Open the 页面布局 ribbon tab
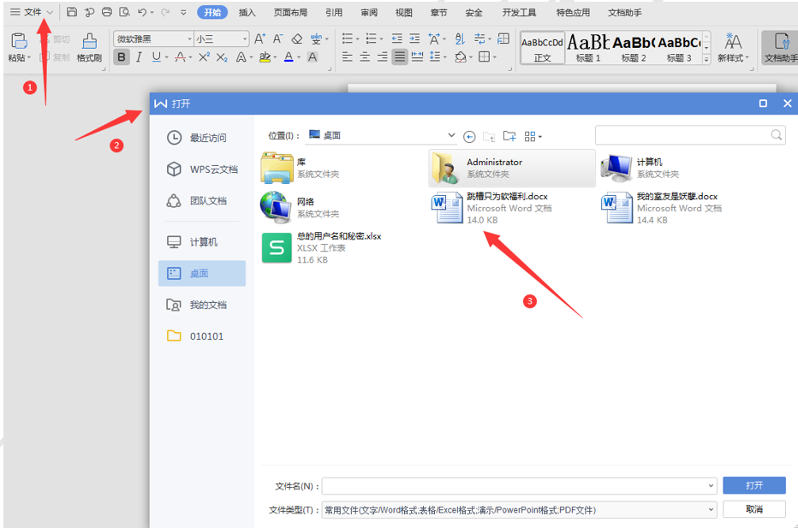 click(290, 12)
